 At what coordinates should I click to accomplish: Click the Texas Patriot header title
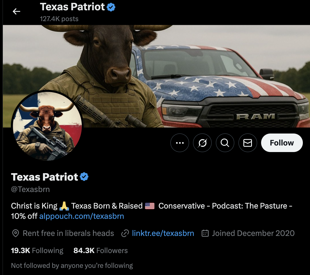(72, 7)
